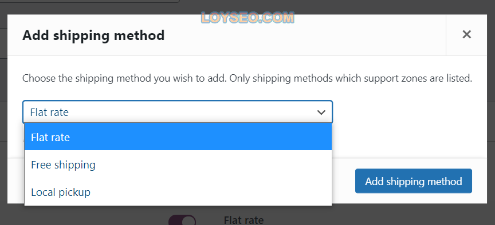Image resolution: width=495 pixels, height=225 pixels.
Task: Click the shipping method description text
Action: (x=247, y=78)
